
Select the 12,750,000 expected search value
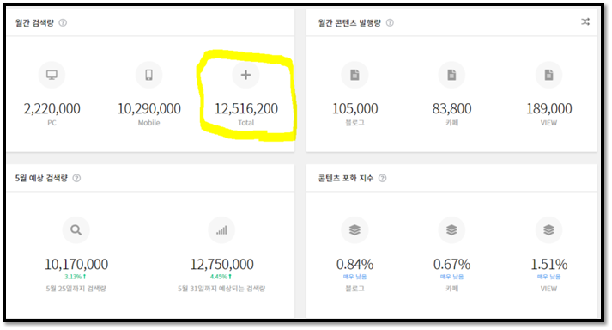coord(222,265)
